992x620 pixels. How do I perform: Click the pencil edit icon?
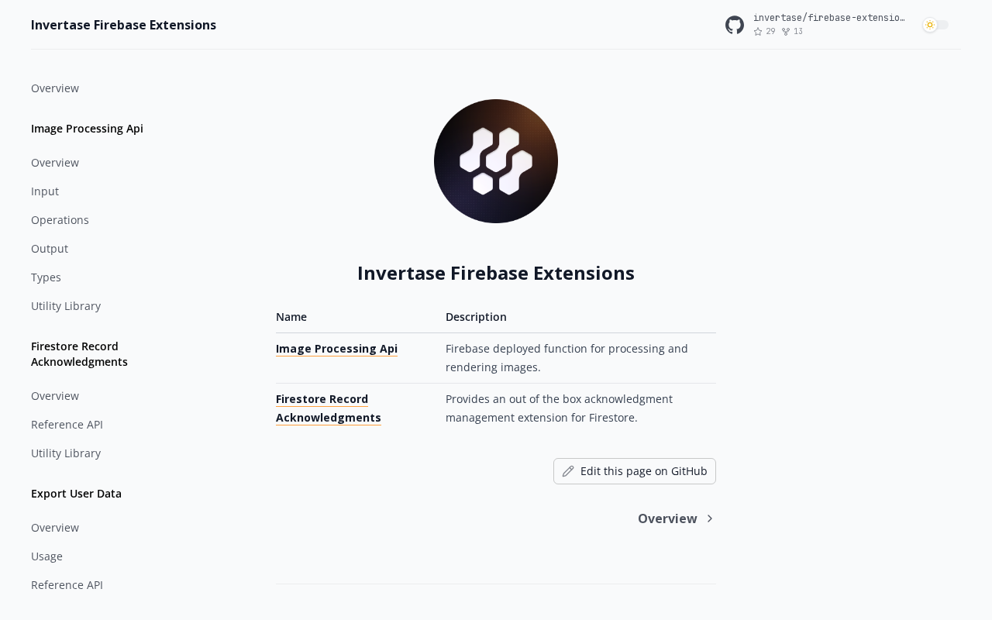[568, 471]
